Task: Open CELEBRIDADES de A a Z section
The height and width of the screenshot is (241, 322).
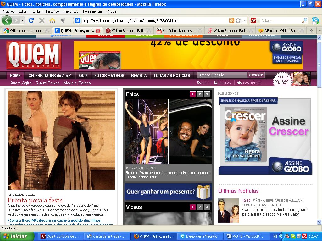Action: 50,75
